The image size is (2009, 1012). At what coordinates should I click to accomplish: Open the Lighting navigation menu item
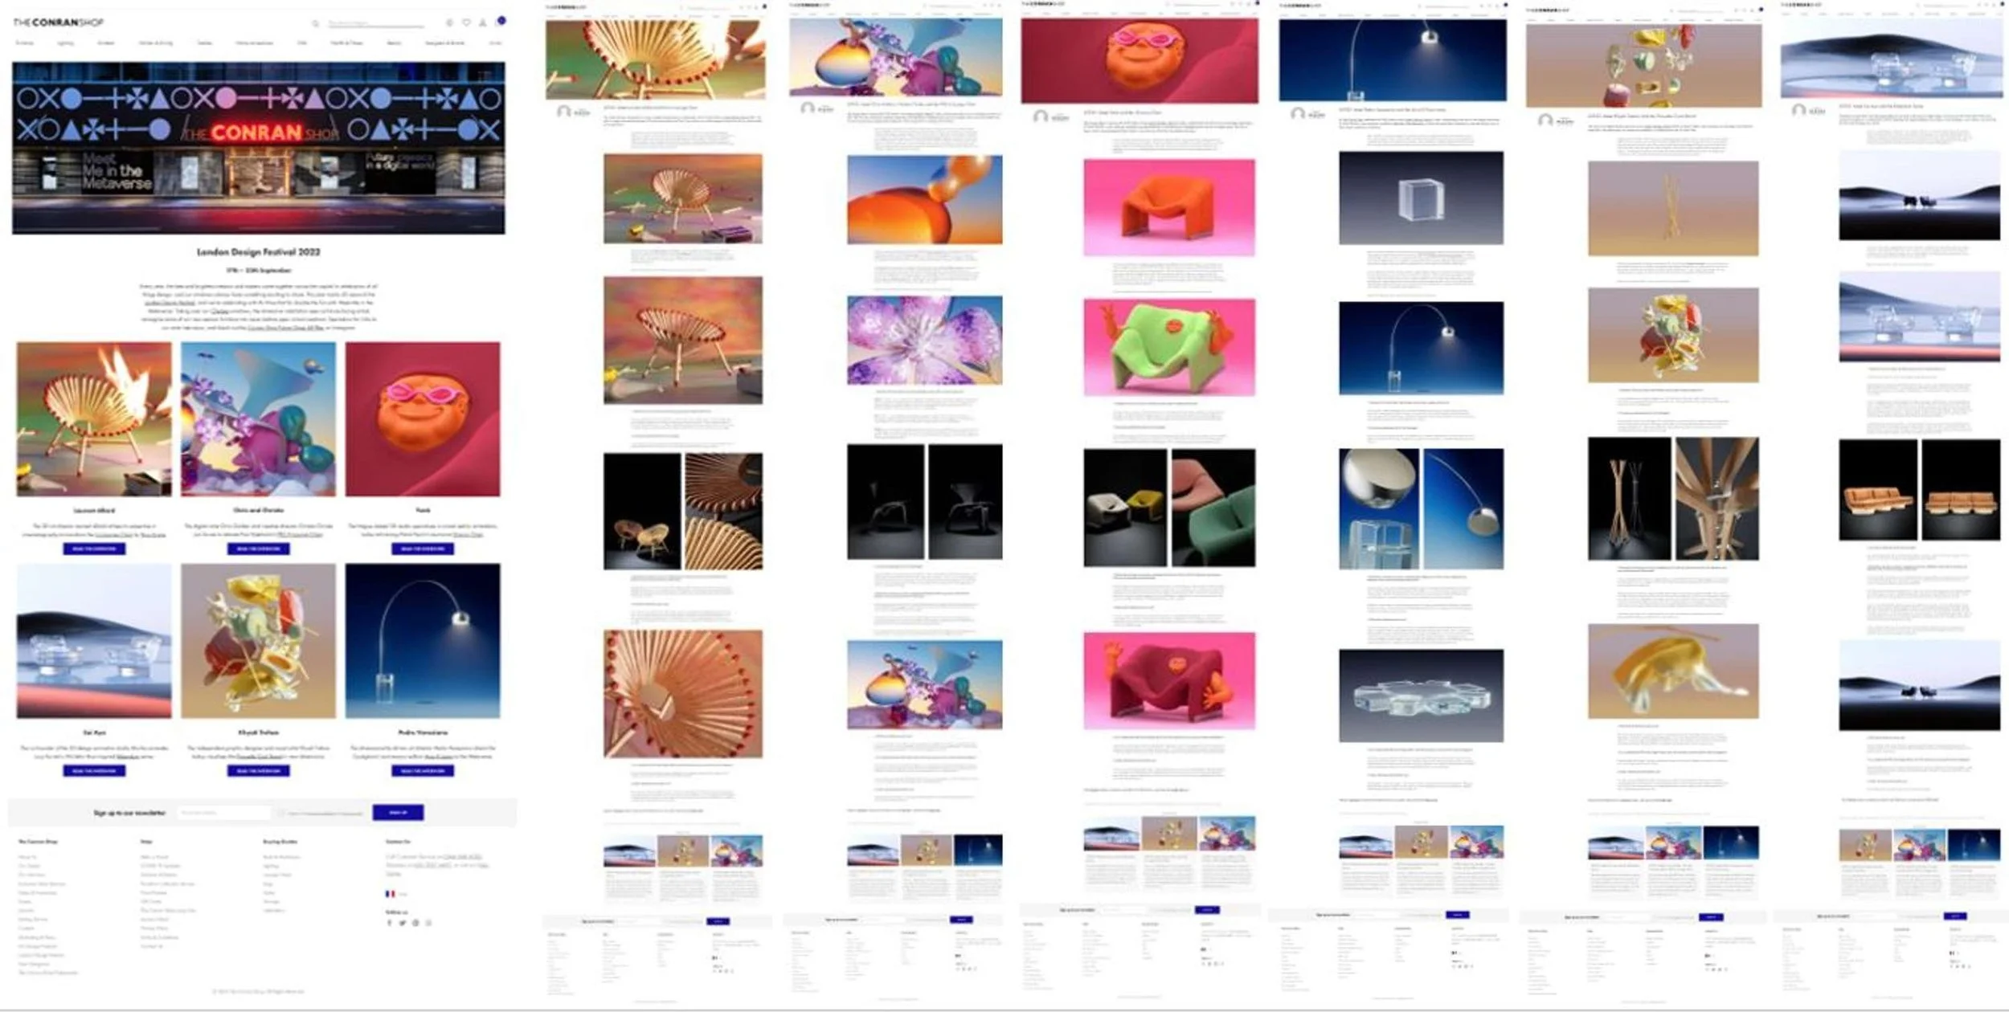click(x=65, y=43)
